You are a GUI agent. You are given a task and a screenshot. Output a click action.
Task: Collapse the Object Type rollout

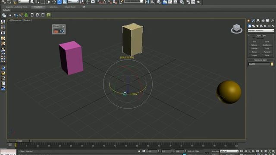coord(260,35)
